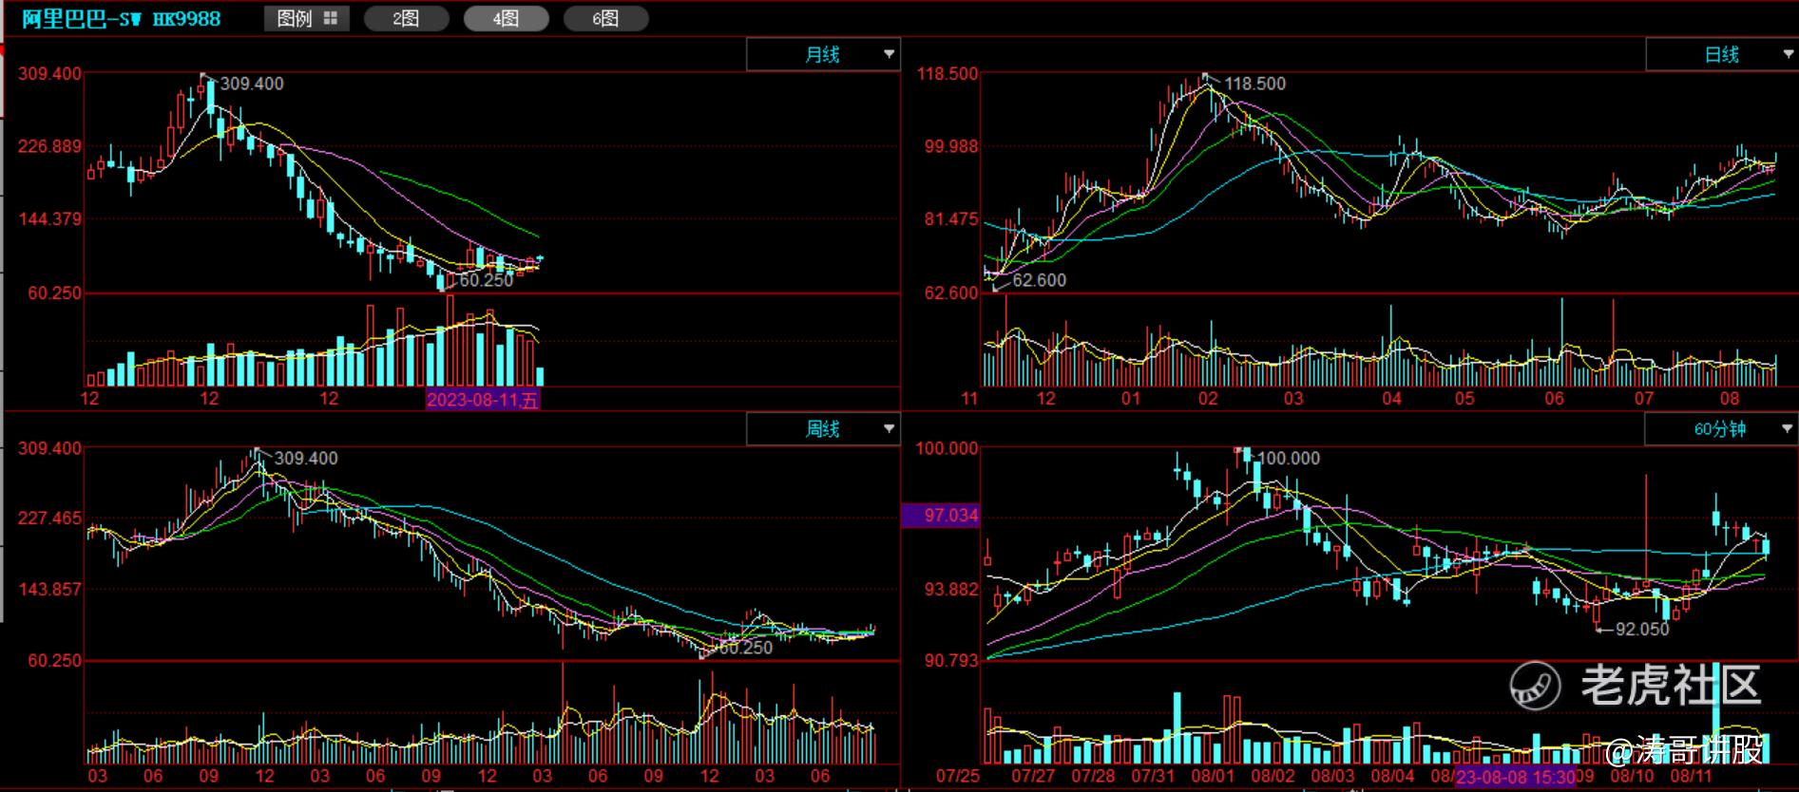Click the 90.793 axis value on 60-minute chart

pyautogui.click(x=951, y=660)
